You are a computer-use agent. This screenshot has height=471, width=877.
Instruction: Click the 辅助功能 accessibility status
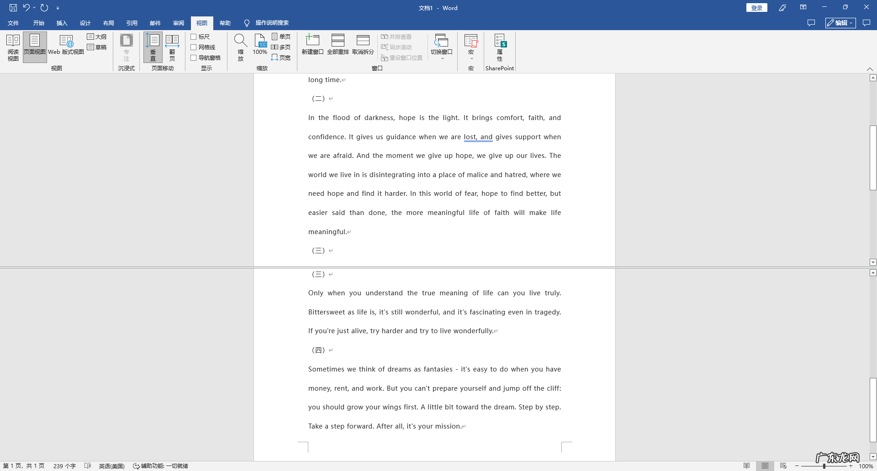tap(160, 466)
